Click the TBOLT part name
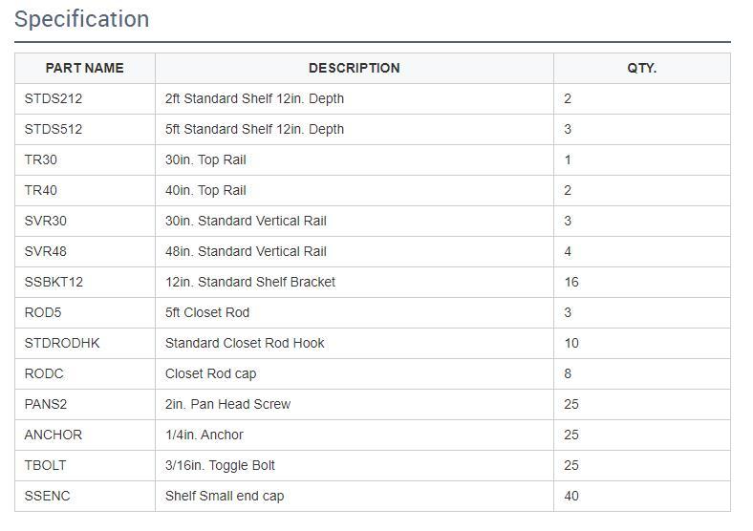Screen dimensions: 753x531 point(45,465)
